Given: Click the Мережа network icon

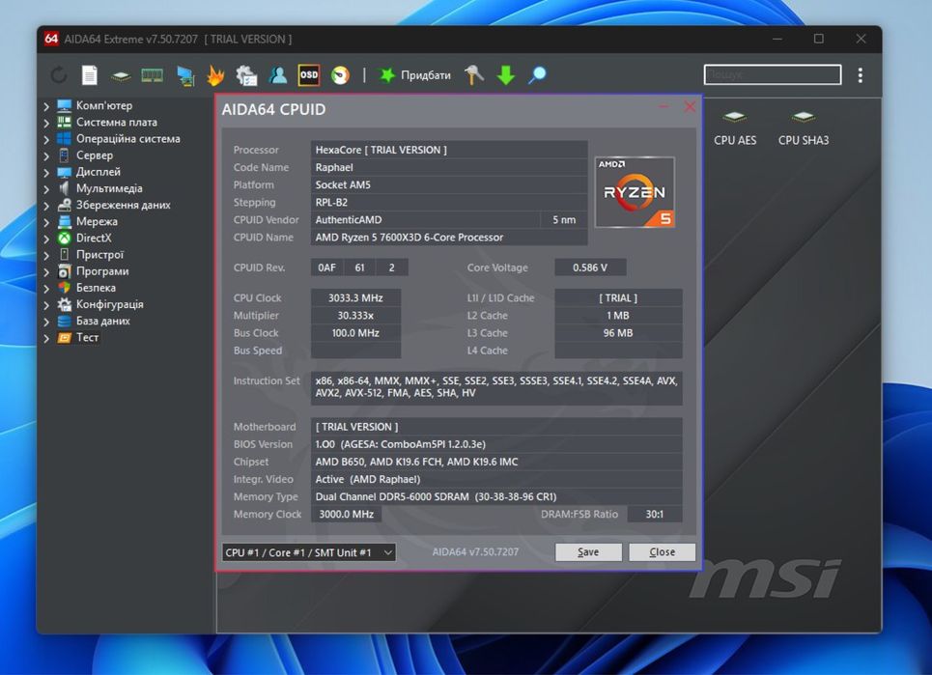Looking at the screenshot, I should tap(64, 222).
